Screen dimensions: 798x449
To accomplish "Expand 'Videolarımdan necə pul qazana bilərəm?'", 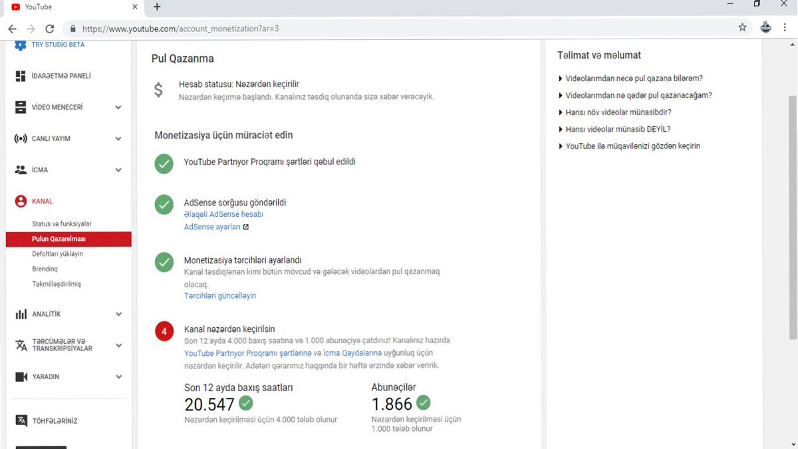I will click(x=631, y=78).
